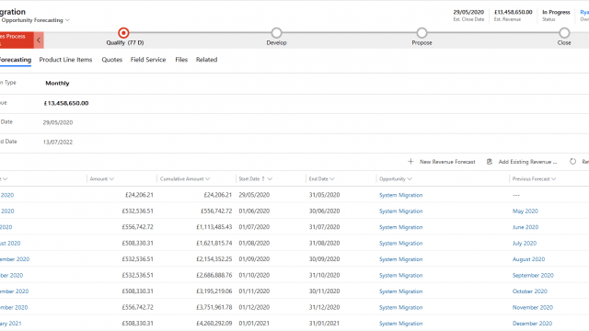
Task: Click the 31/07/2020 end date cell
Action: pyautogui.click(x=324, y=227)
